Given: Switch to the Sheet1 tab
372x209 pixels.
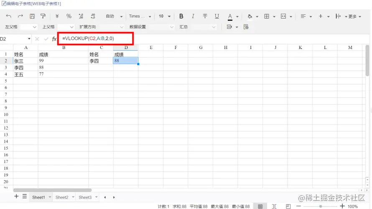Looking at the screenshot, I should [38, 197].
